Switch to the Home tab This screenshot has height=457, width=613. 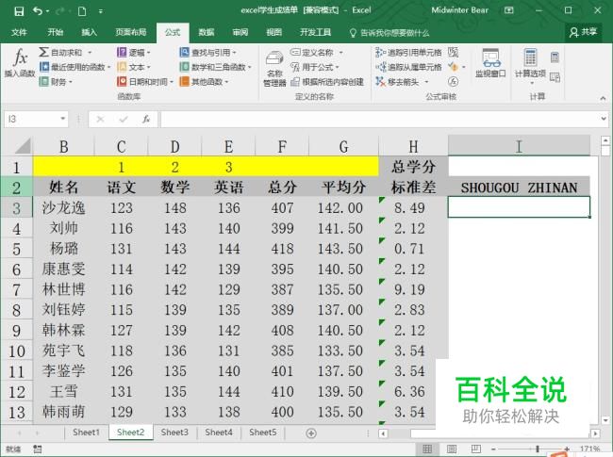tap(55, 32)
